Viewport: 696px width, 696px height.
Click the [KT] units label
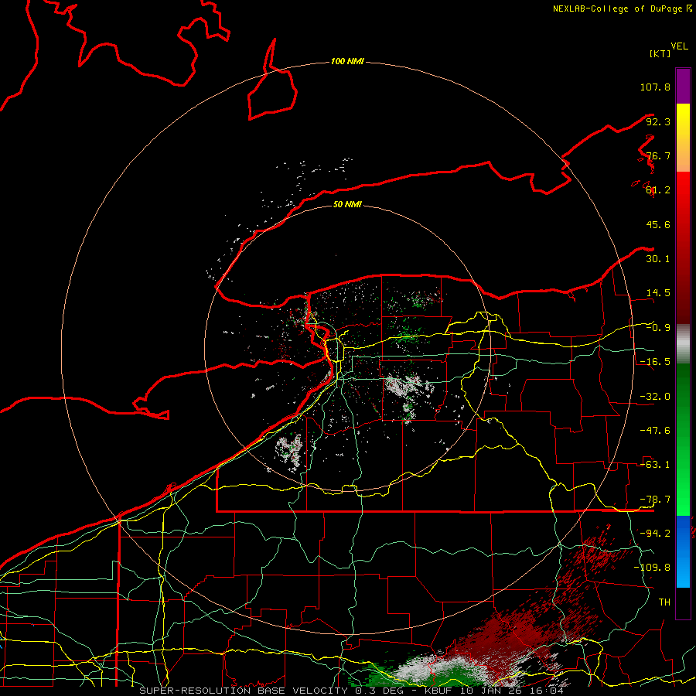click(660, 53)
